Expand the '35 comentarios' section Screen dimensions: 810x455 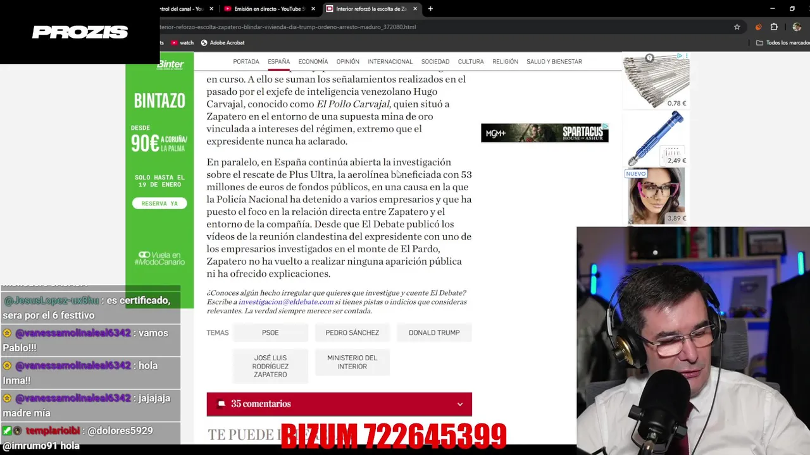point(339,404)
